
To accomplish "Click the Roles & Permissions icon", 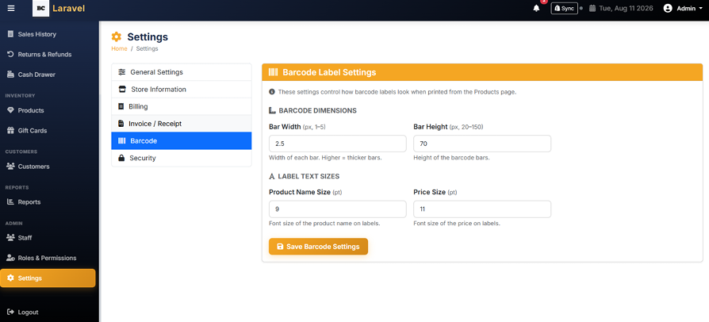I will (x=10, y=258).
